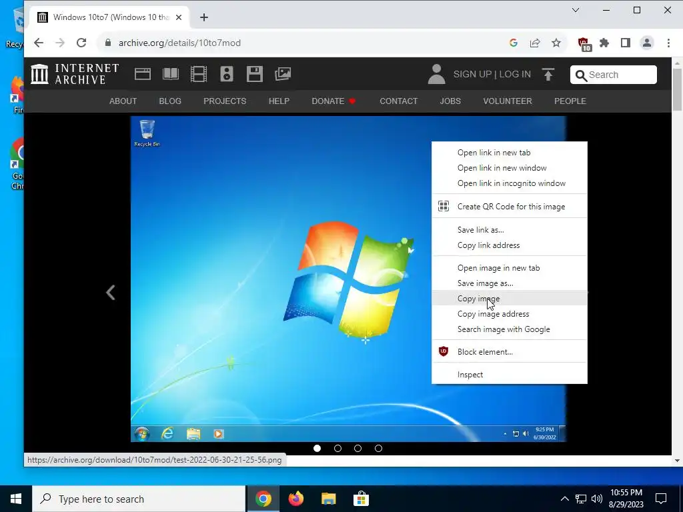The image size is (683, 512).
Task: Open the JOBS link
Action: 450,101
